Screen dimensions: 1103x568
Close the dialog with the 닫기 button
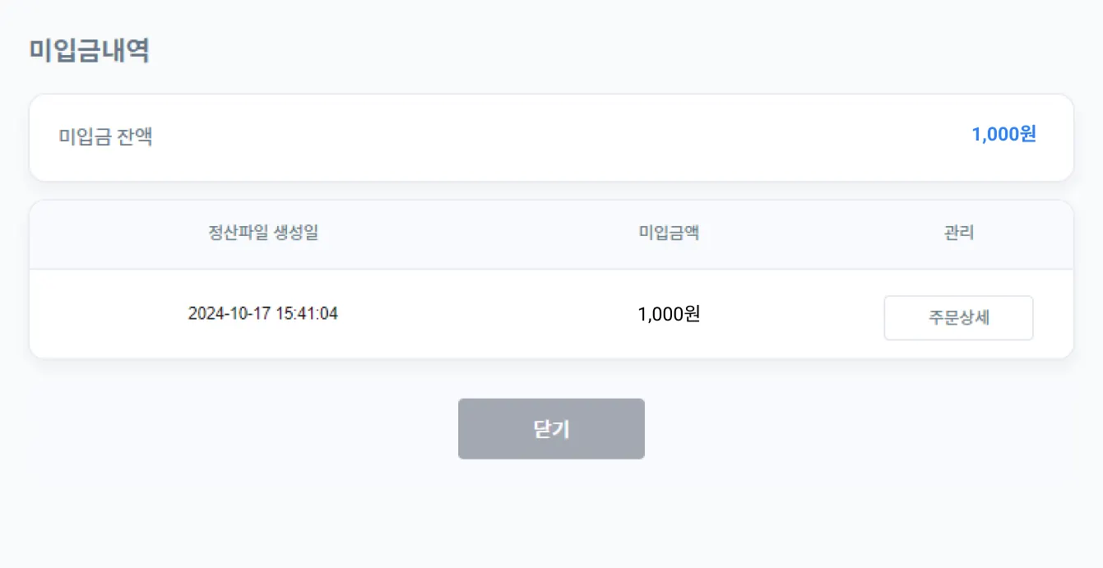551,429
